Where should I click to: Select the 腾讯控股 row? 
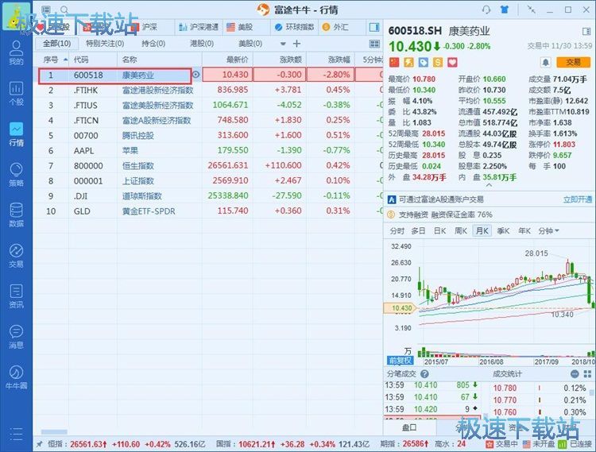(208, 136)
